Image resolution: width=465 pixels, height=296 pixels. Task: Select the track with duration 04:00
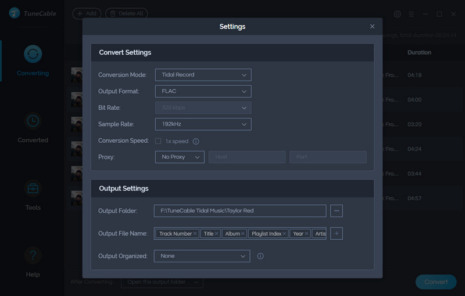pos(414,100)
